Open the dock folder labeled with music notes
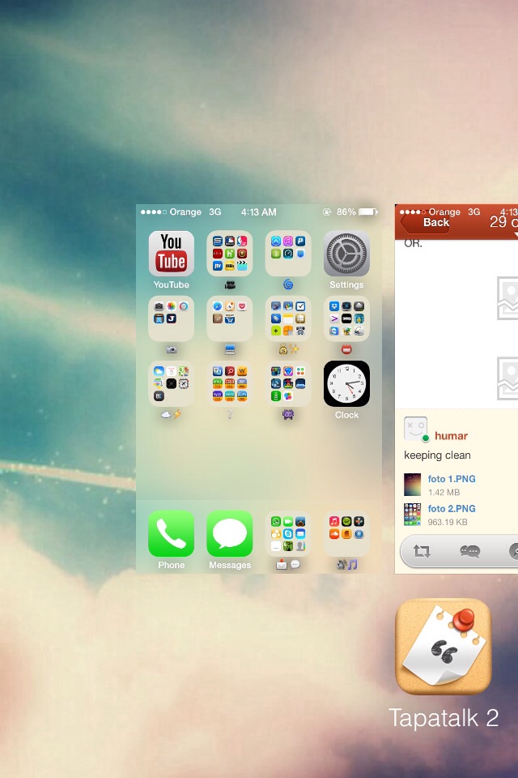 point(346,533)
